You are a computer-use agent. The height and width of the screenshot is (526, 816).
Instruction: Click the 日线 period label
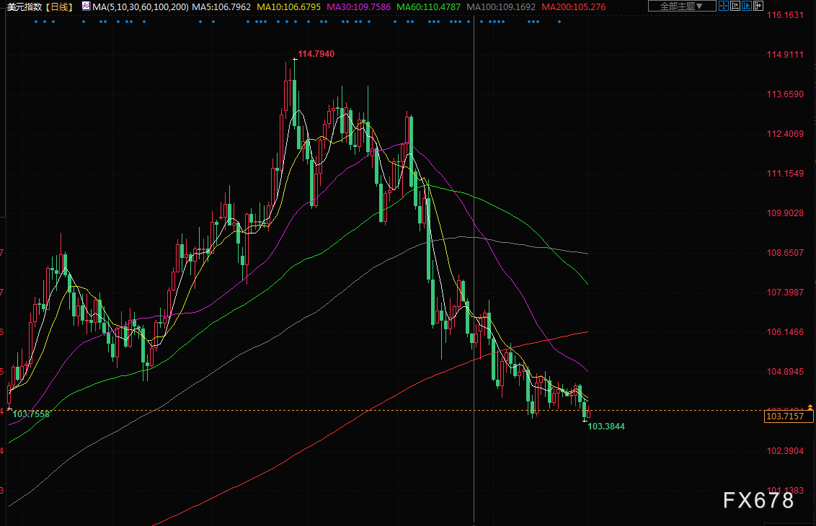click(58, 6)
